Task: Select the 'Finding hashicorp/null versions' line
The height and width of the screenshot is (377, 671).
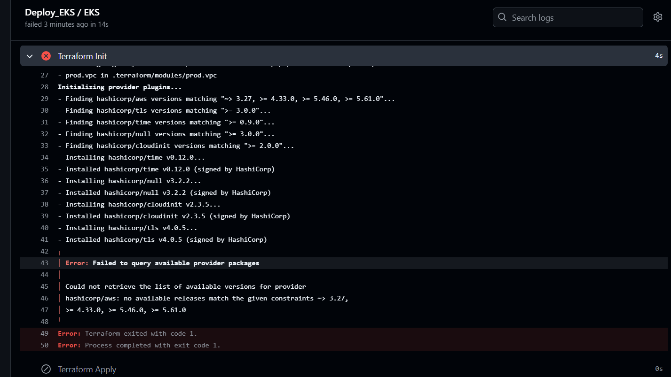Action: (166, 134)
